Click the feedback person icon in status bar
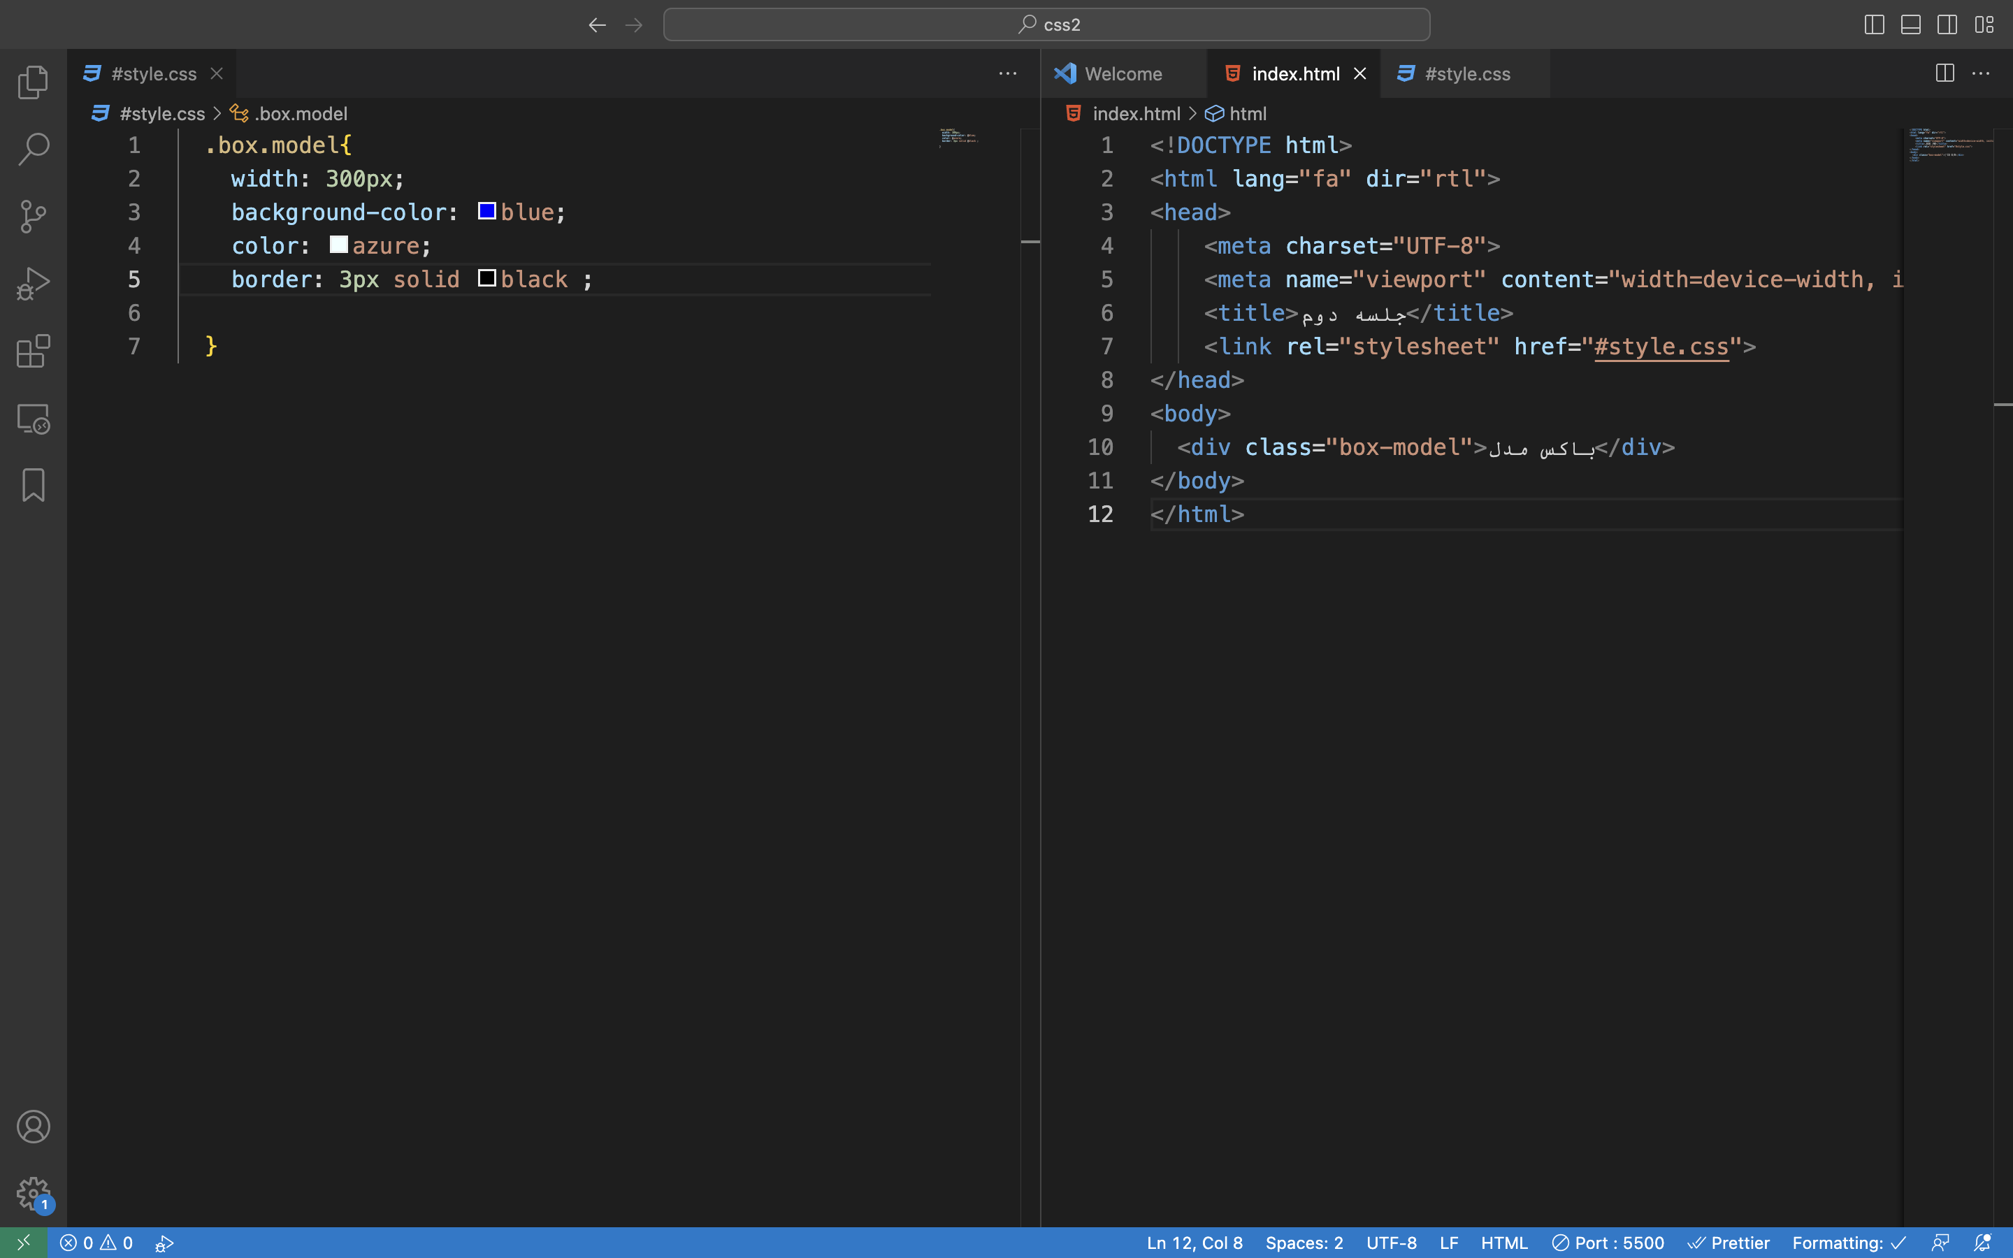The image size is (2013, 1258). coord(1940,1242)
